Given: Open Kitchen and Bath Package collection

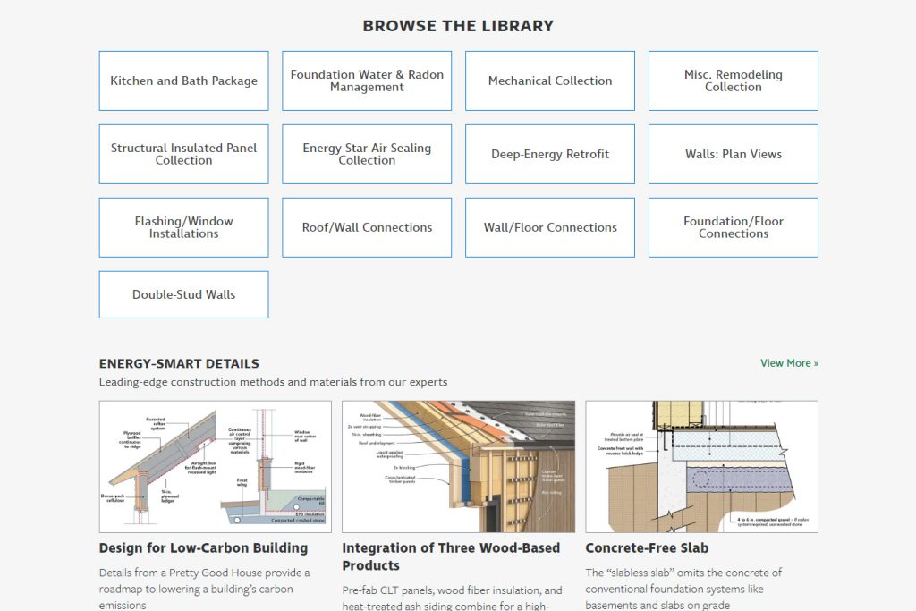Looking at the screenshot, I should [x=183, y=81].
